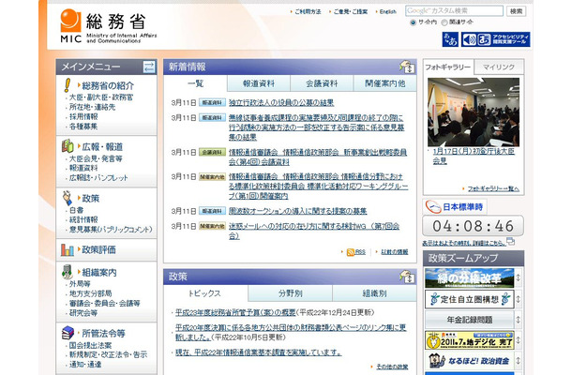
Task: Open the 分野別 tab
Action: pos(291,293)
